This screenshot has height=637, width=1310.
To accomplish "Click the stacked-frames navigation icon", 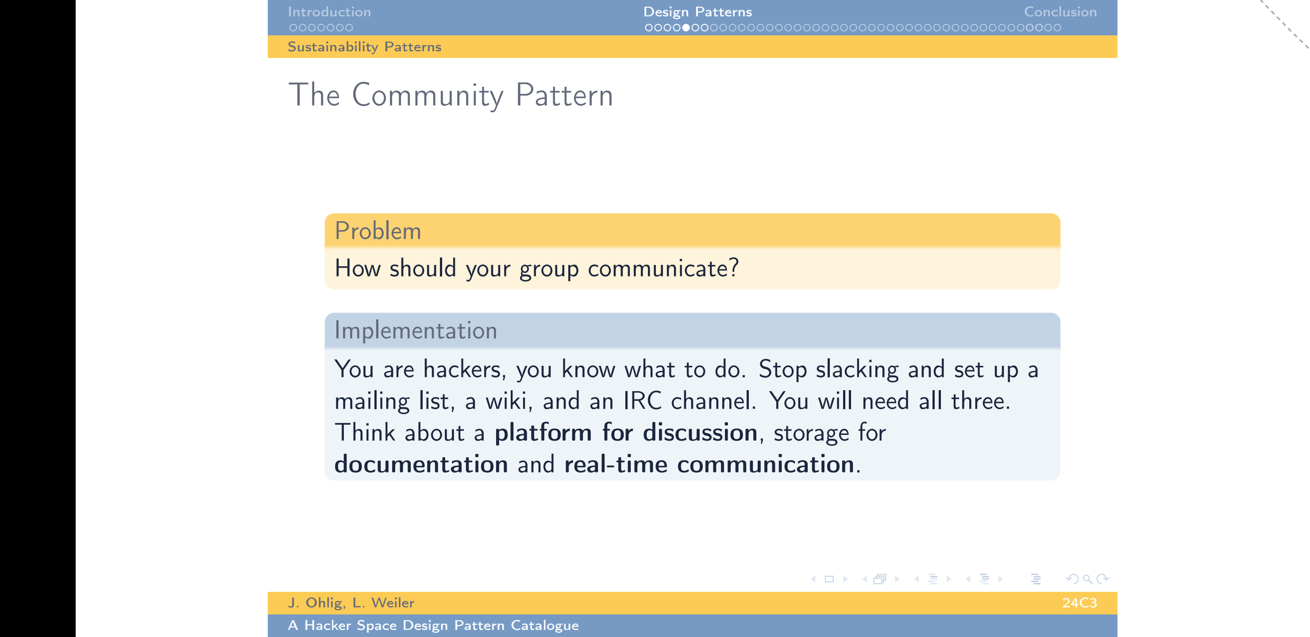I will [x=880, y=579].
